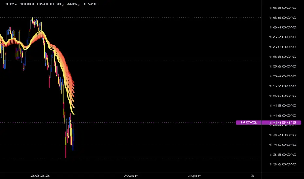
Task: Click the 15000'0 price axis label
Action: (x=283, y=96)
